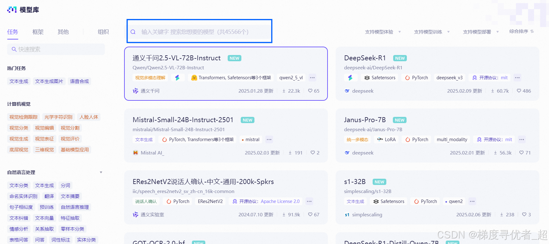Open the Janus-Pro-7B model title
The height and width of the screenshot is (244, 549).
[365, 120]
